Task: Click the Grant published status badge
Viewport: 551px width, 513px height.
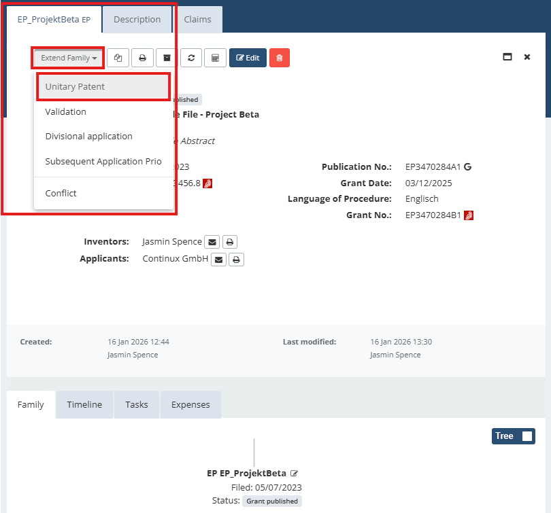Action: point(272,501)
